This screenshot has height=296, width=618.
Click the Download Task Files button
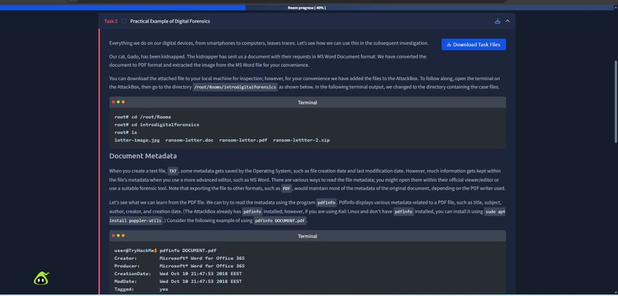pos(474,44)
